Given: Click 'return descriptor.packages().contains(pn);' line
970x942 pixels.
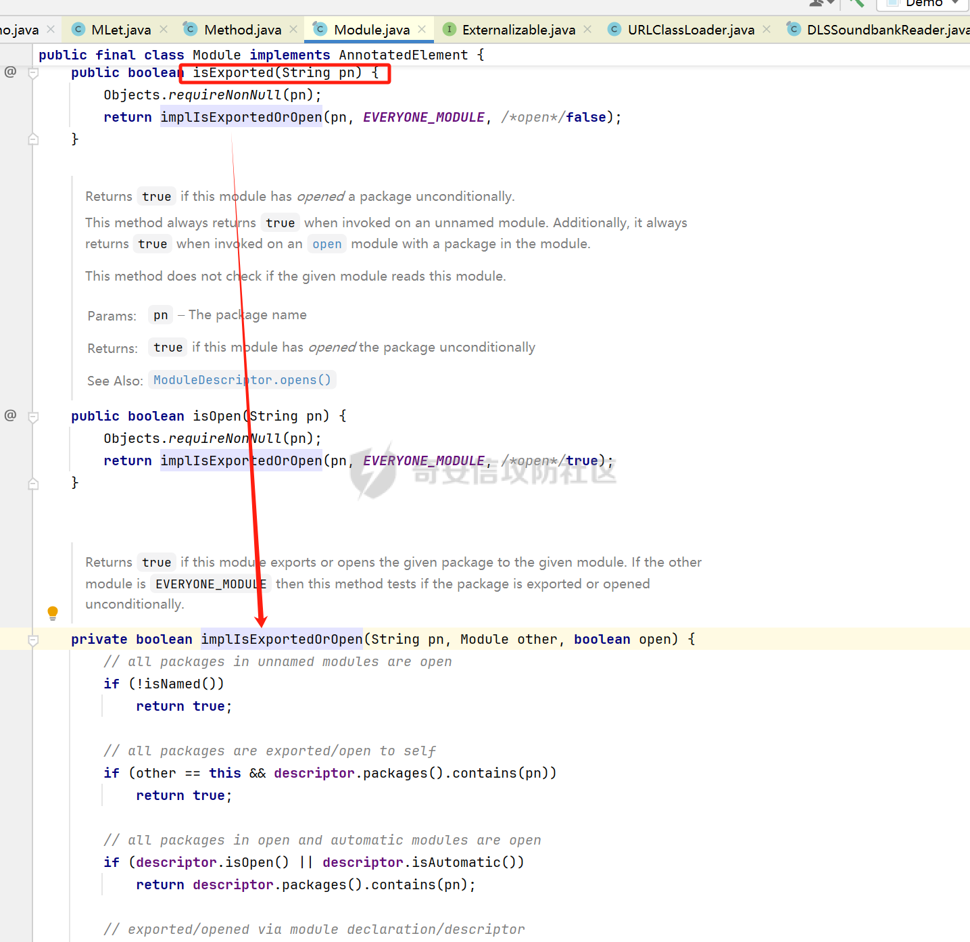Looking at the screenshot, I should (306, 885).
